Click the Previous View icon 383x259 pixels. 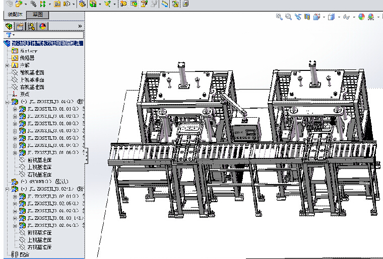(298, 17)
